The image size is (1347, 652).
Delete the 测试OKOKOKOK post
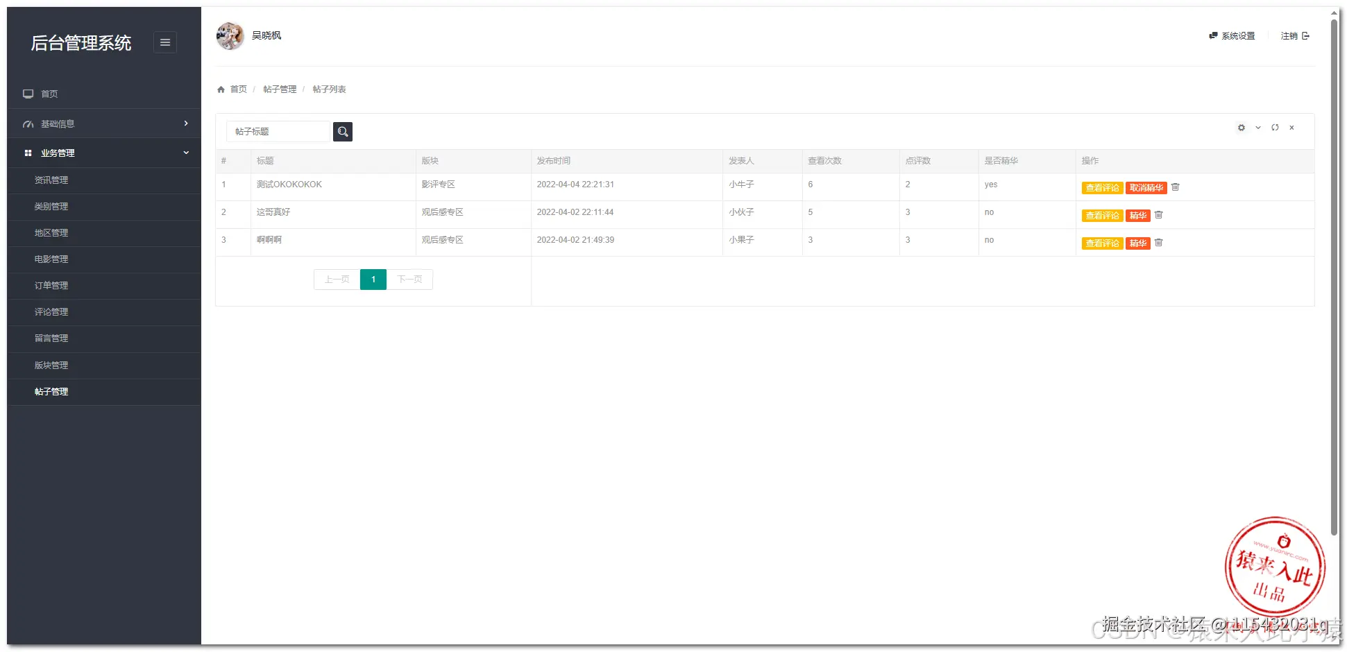(1176, 187)
